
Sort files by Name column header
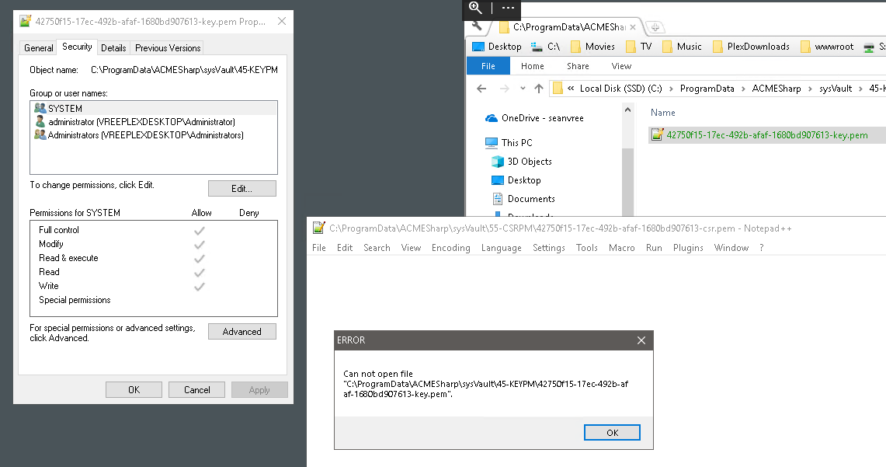[663, 113]
